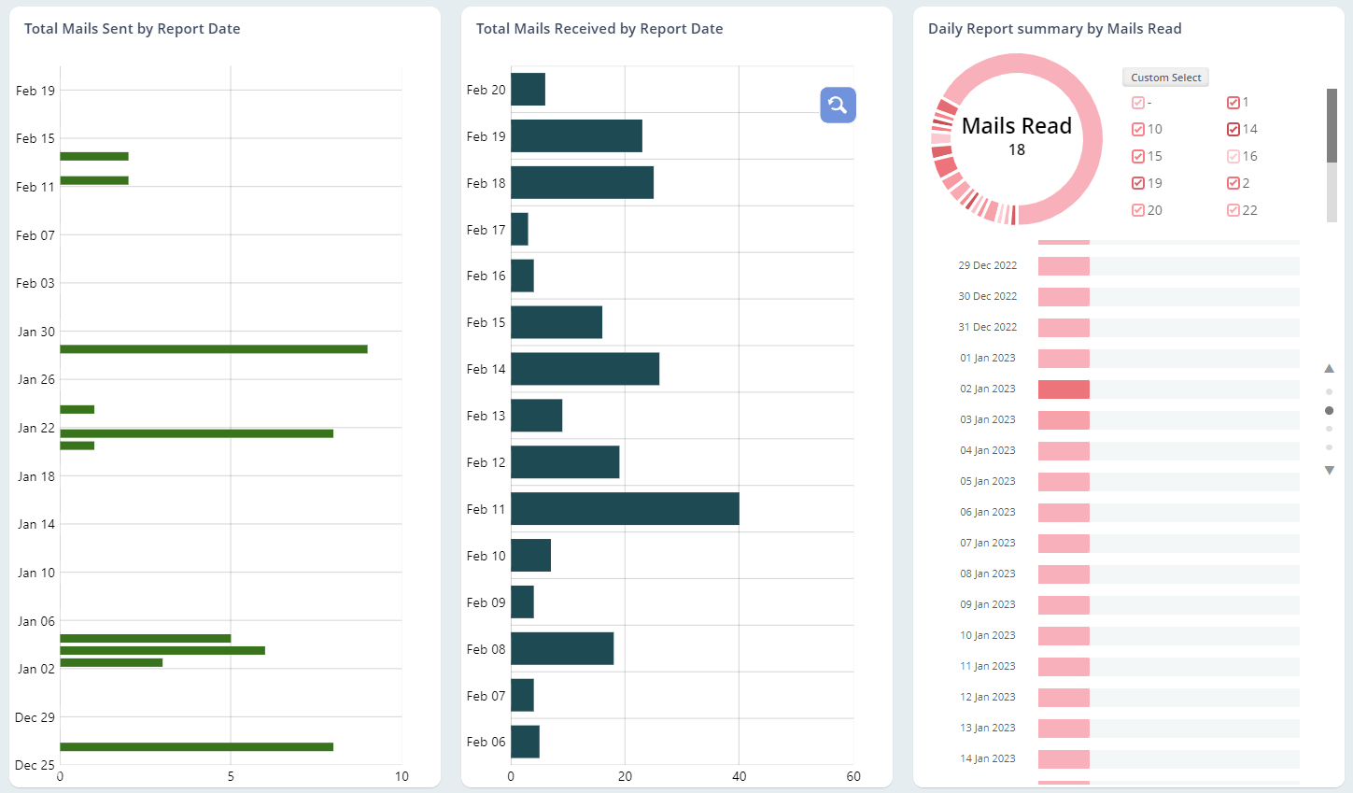The height and width of the screenshot is (793, 1353).
Task: Click the Custom Select button
Action: click(x=1164, y=77)
